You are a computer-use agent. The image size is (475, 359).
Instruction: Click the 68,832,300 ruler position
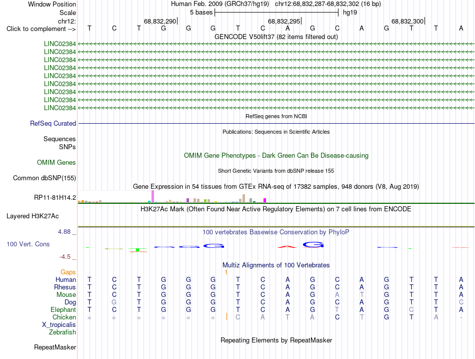click(407, 21)
